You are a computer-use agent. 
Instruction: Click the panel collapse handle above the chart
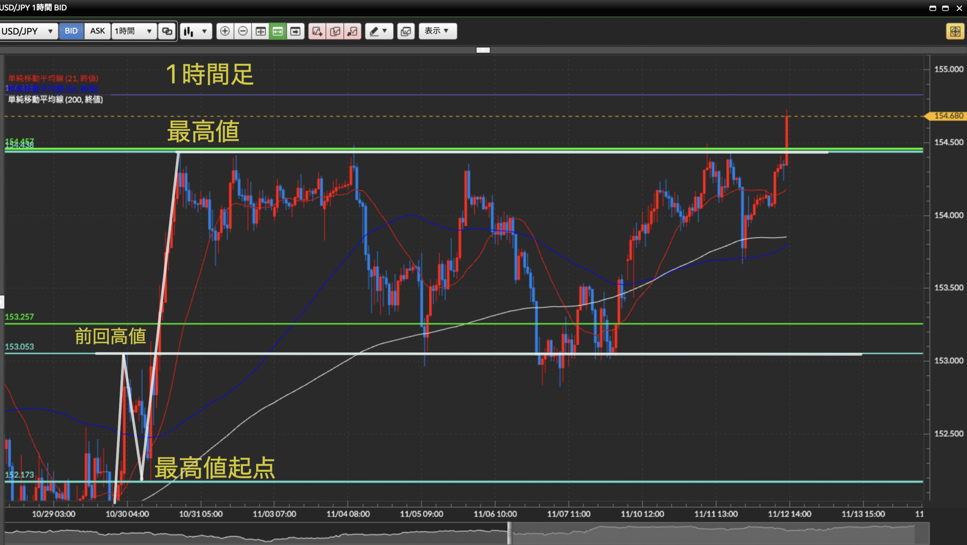coord(483,50)
